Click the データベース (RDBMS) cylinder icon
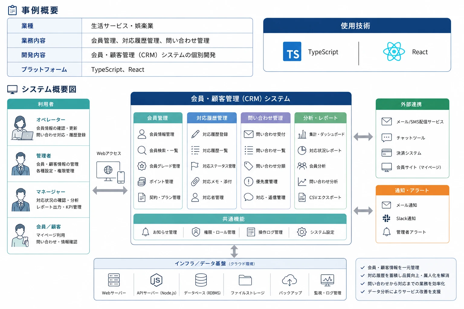 (x=201, y=280)
